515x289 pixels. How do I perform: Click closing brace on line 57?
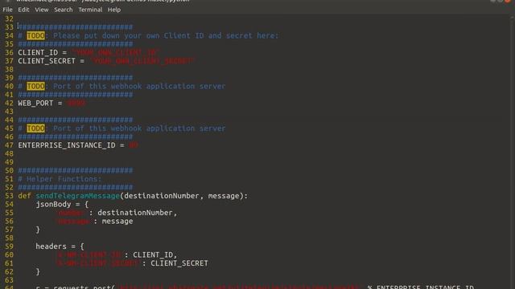pos(38,230)
